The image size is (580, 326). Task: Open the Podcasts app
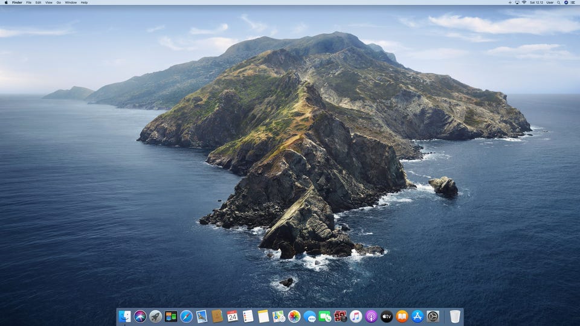[371, 316]
